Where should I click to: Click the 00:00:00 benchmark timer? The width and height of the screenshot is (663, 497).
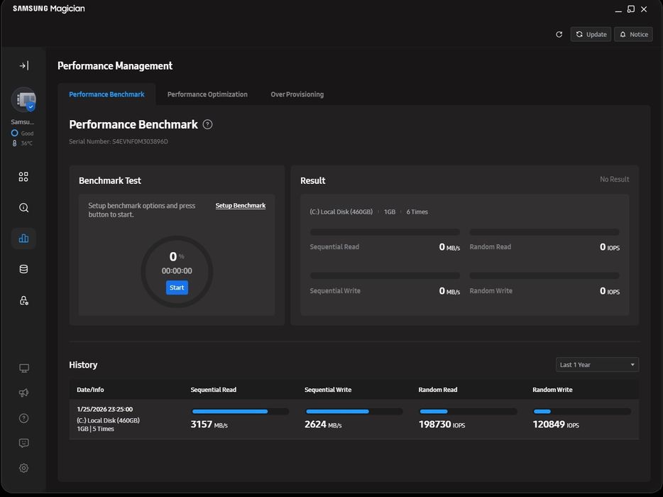coord(177,271)
